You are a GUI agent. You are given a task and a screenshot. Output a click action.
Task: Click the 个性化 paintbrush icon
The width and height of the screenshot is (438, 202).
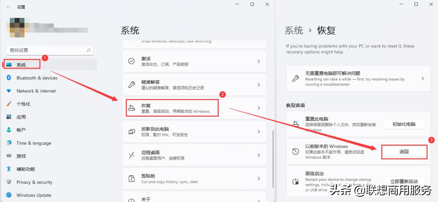[x=9, y=104]
